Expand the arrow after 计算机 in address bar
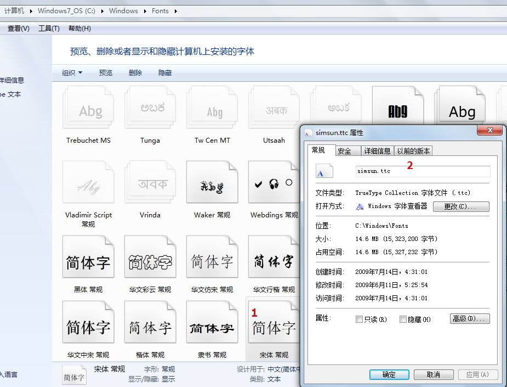Image resolution: width=507 pixels, height=387 pixels. pyautogui.click(x=31, y=11)
